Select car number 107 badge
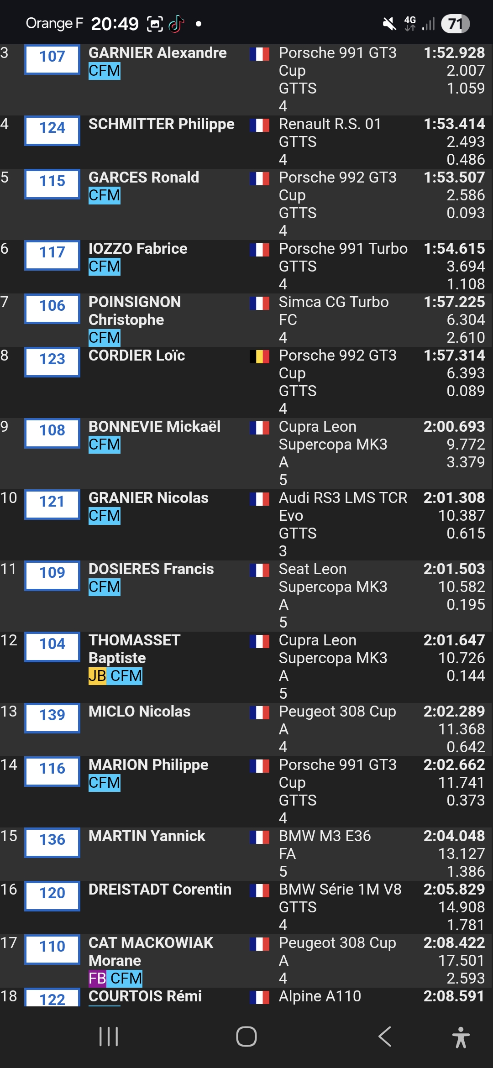Viewport: 493px width, 1068px height. pyautogui.click(x=52, y=57)
